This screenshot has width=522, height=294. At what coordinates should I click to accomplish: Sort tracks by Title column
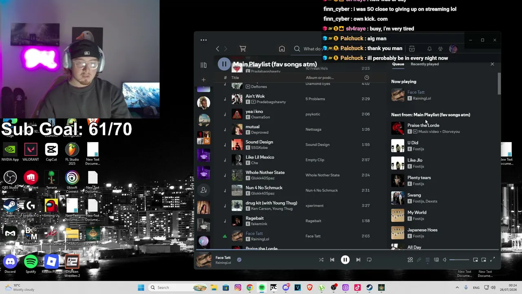[x=235, y=78]
